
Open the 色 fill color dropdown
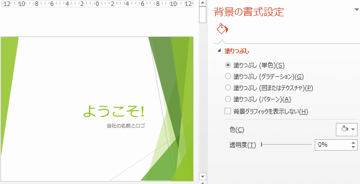(x=346, y=129)
